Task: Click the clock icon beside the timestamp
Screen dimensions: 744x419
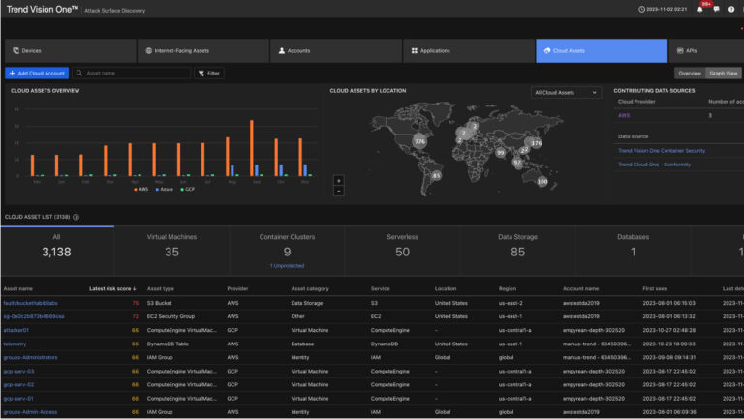Action: pyautogui.click(x=641, y=9)
